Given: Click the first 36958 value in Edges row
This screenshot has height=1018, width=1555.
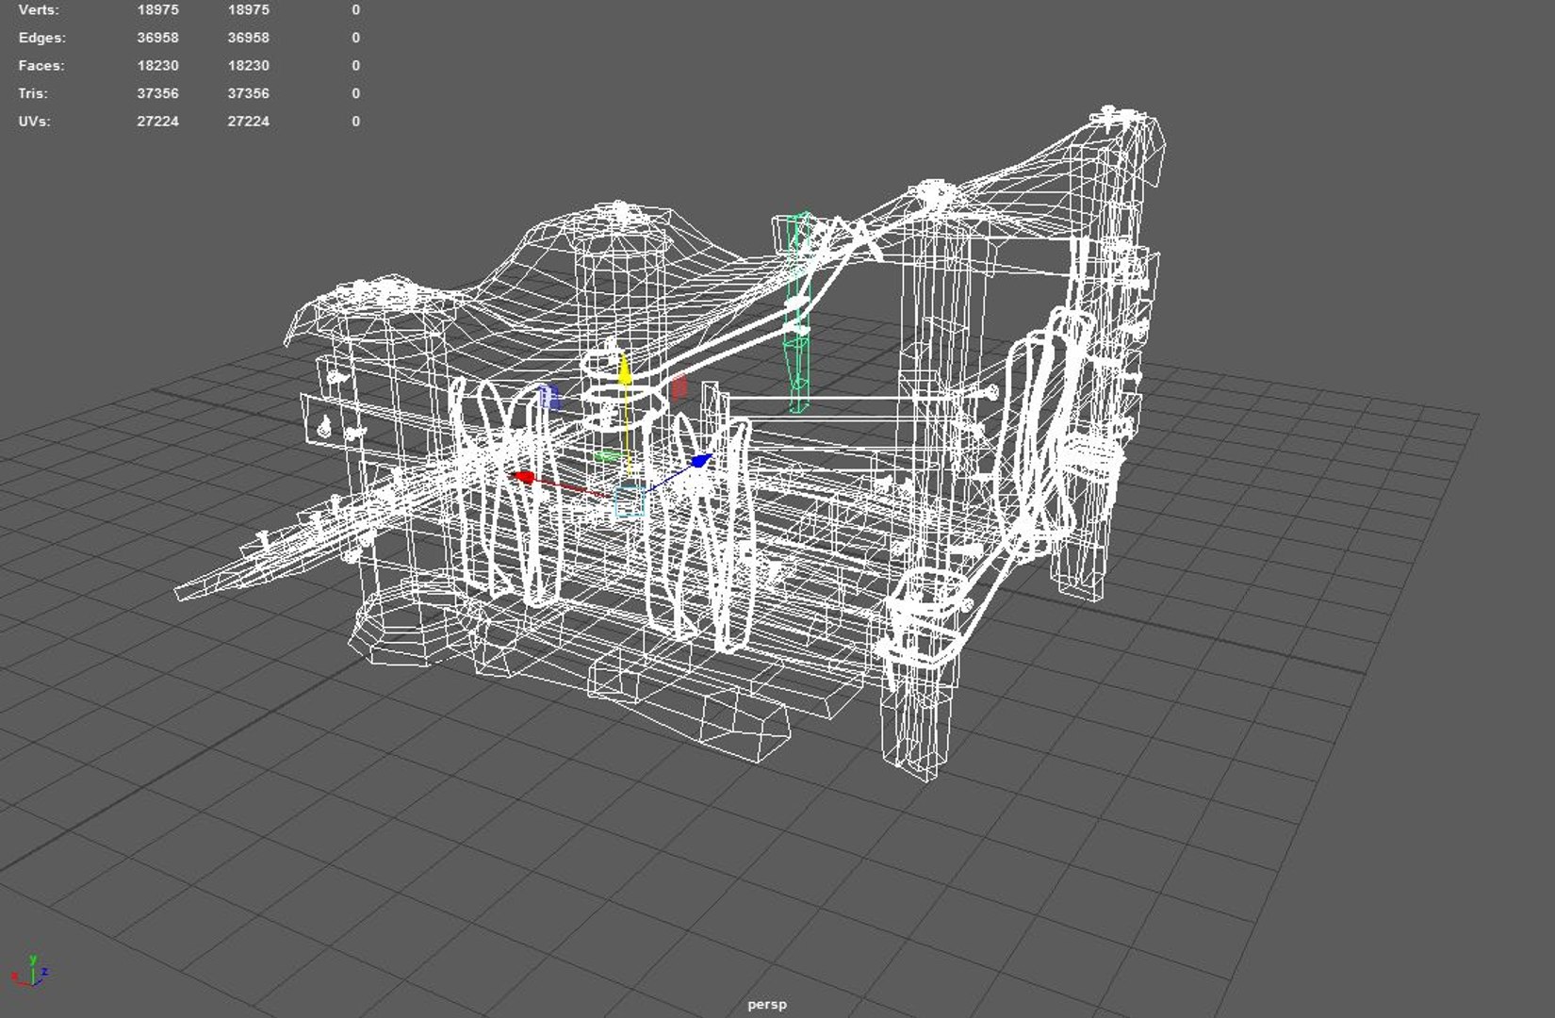Looking at the screenshot, I should coord(157,38).
